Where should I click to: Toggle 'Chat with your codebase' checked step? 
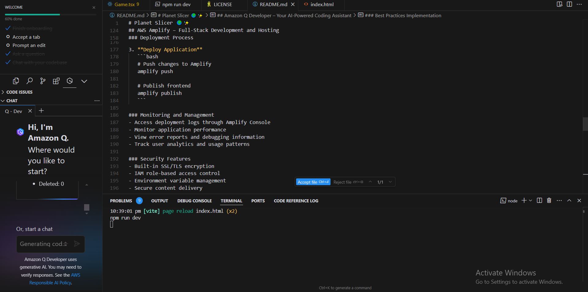(36, 62)
